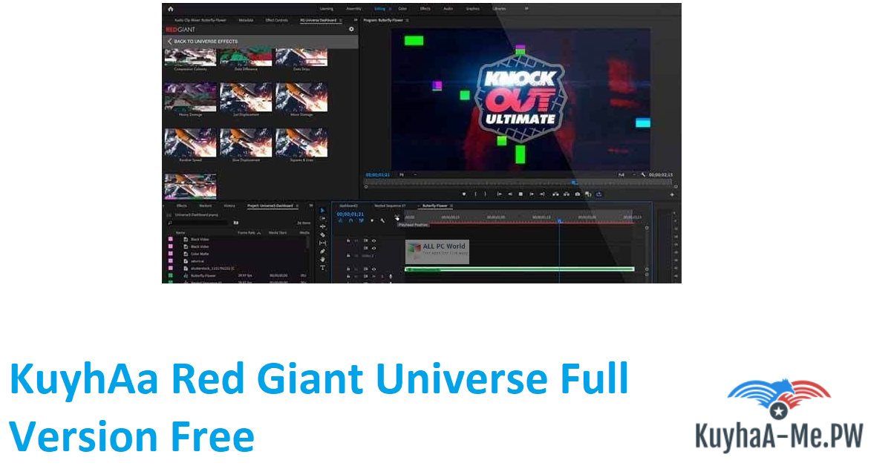Select the Data Difference preset thumbnail

click(x=246, y=58)
